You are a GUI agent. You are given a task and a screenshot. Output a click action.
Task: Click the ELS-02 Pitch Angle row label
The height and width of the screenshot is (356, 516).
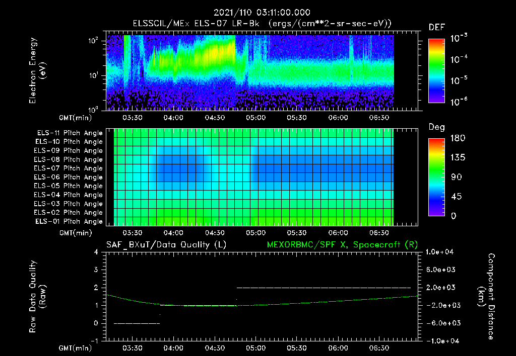(x=69, y=213)
